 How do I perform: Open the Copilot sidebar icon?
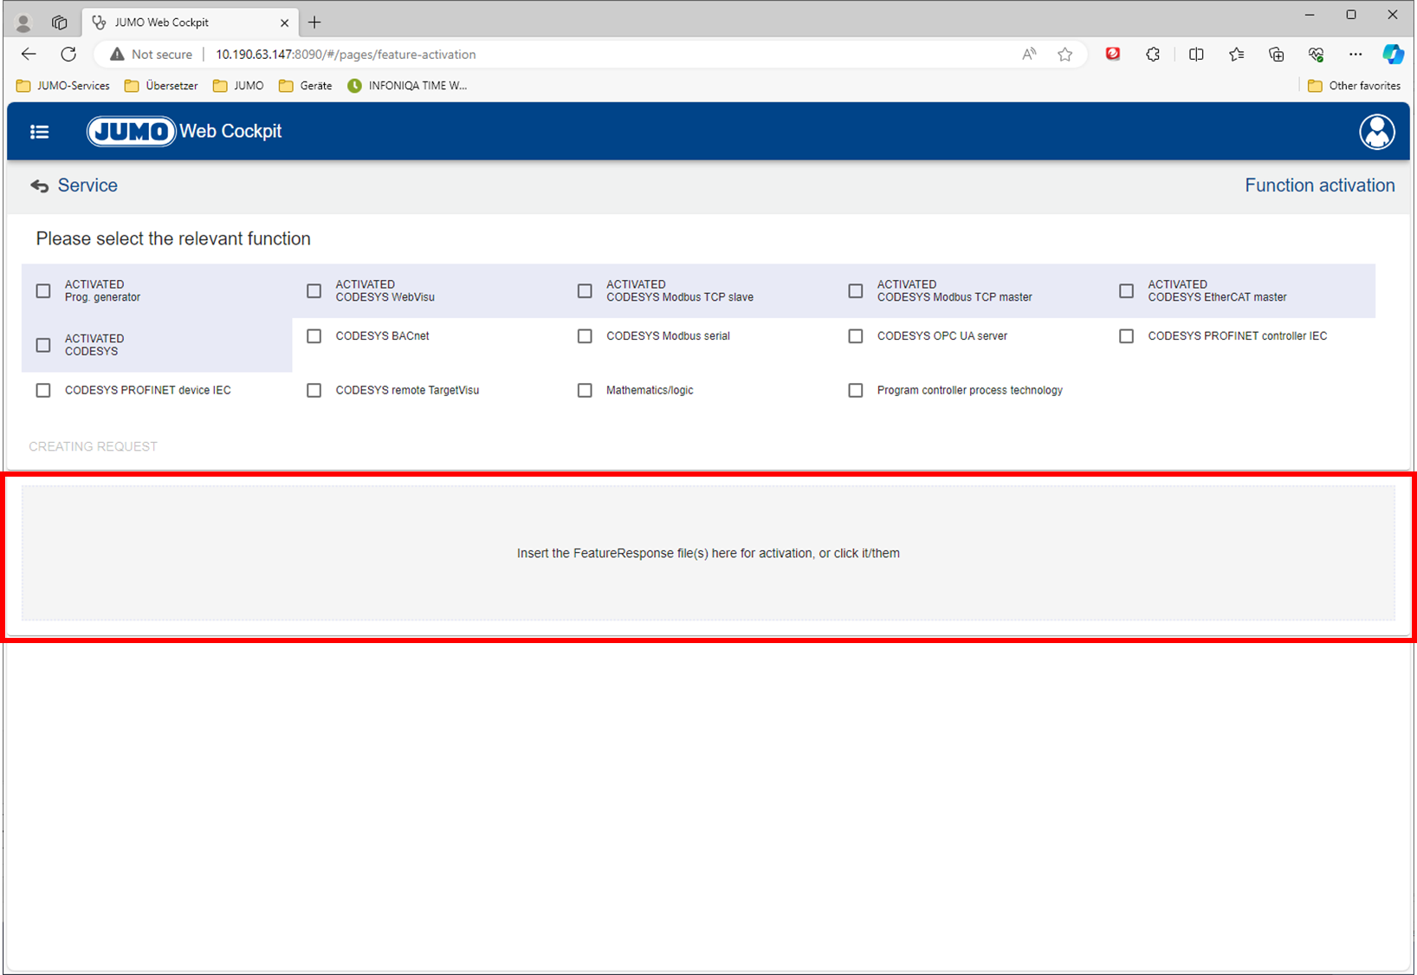pyautogui.click(x=1393, y=55)
